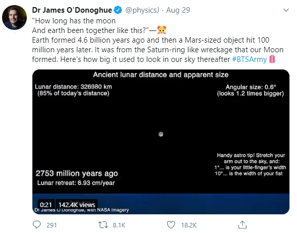
Task: Open Dr James O'Donoghue's profile photo
Action: (14, 17)
